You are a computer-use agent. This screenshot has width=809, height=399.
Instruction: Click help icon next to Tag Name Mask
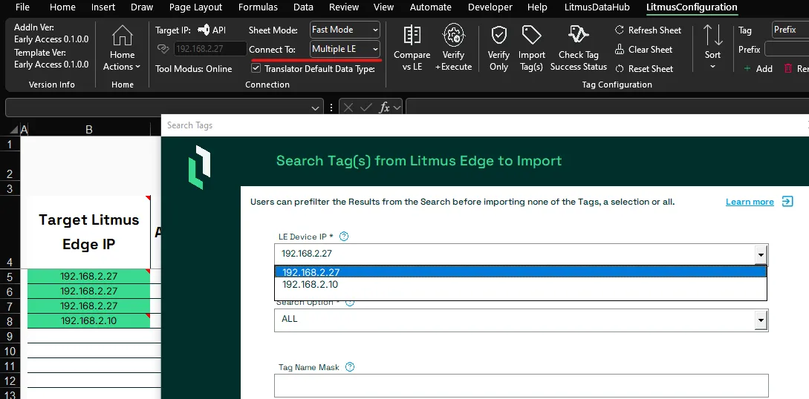pos(350,367)
